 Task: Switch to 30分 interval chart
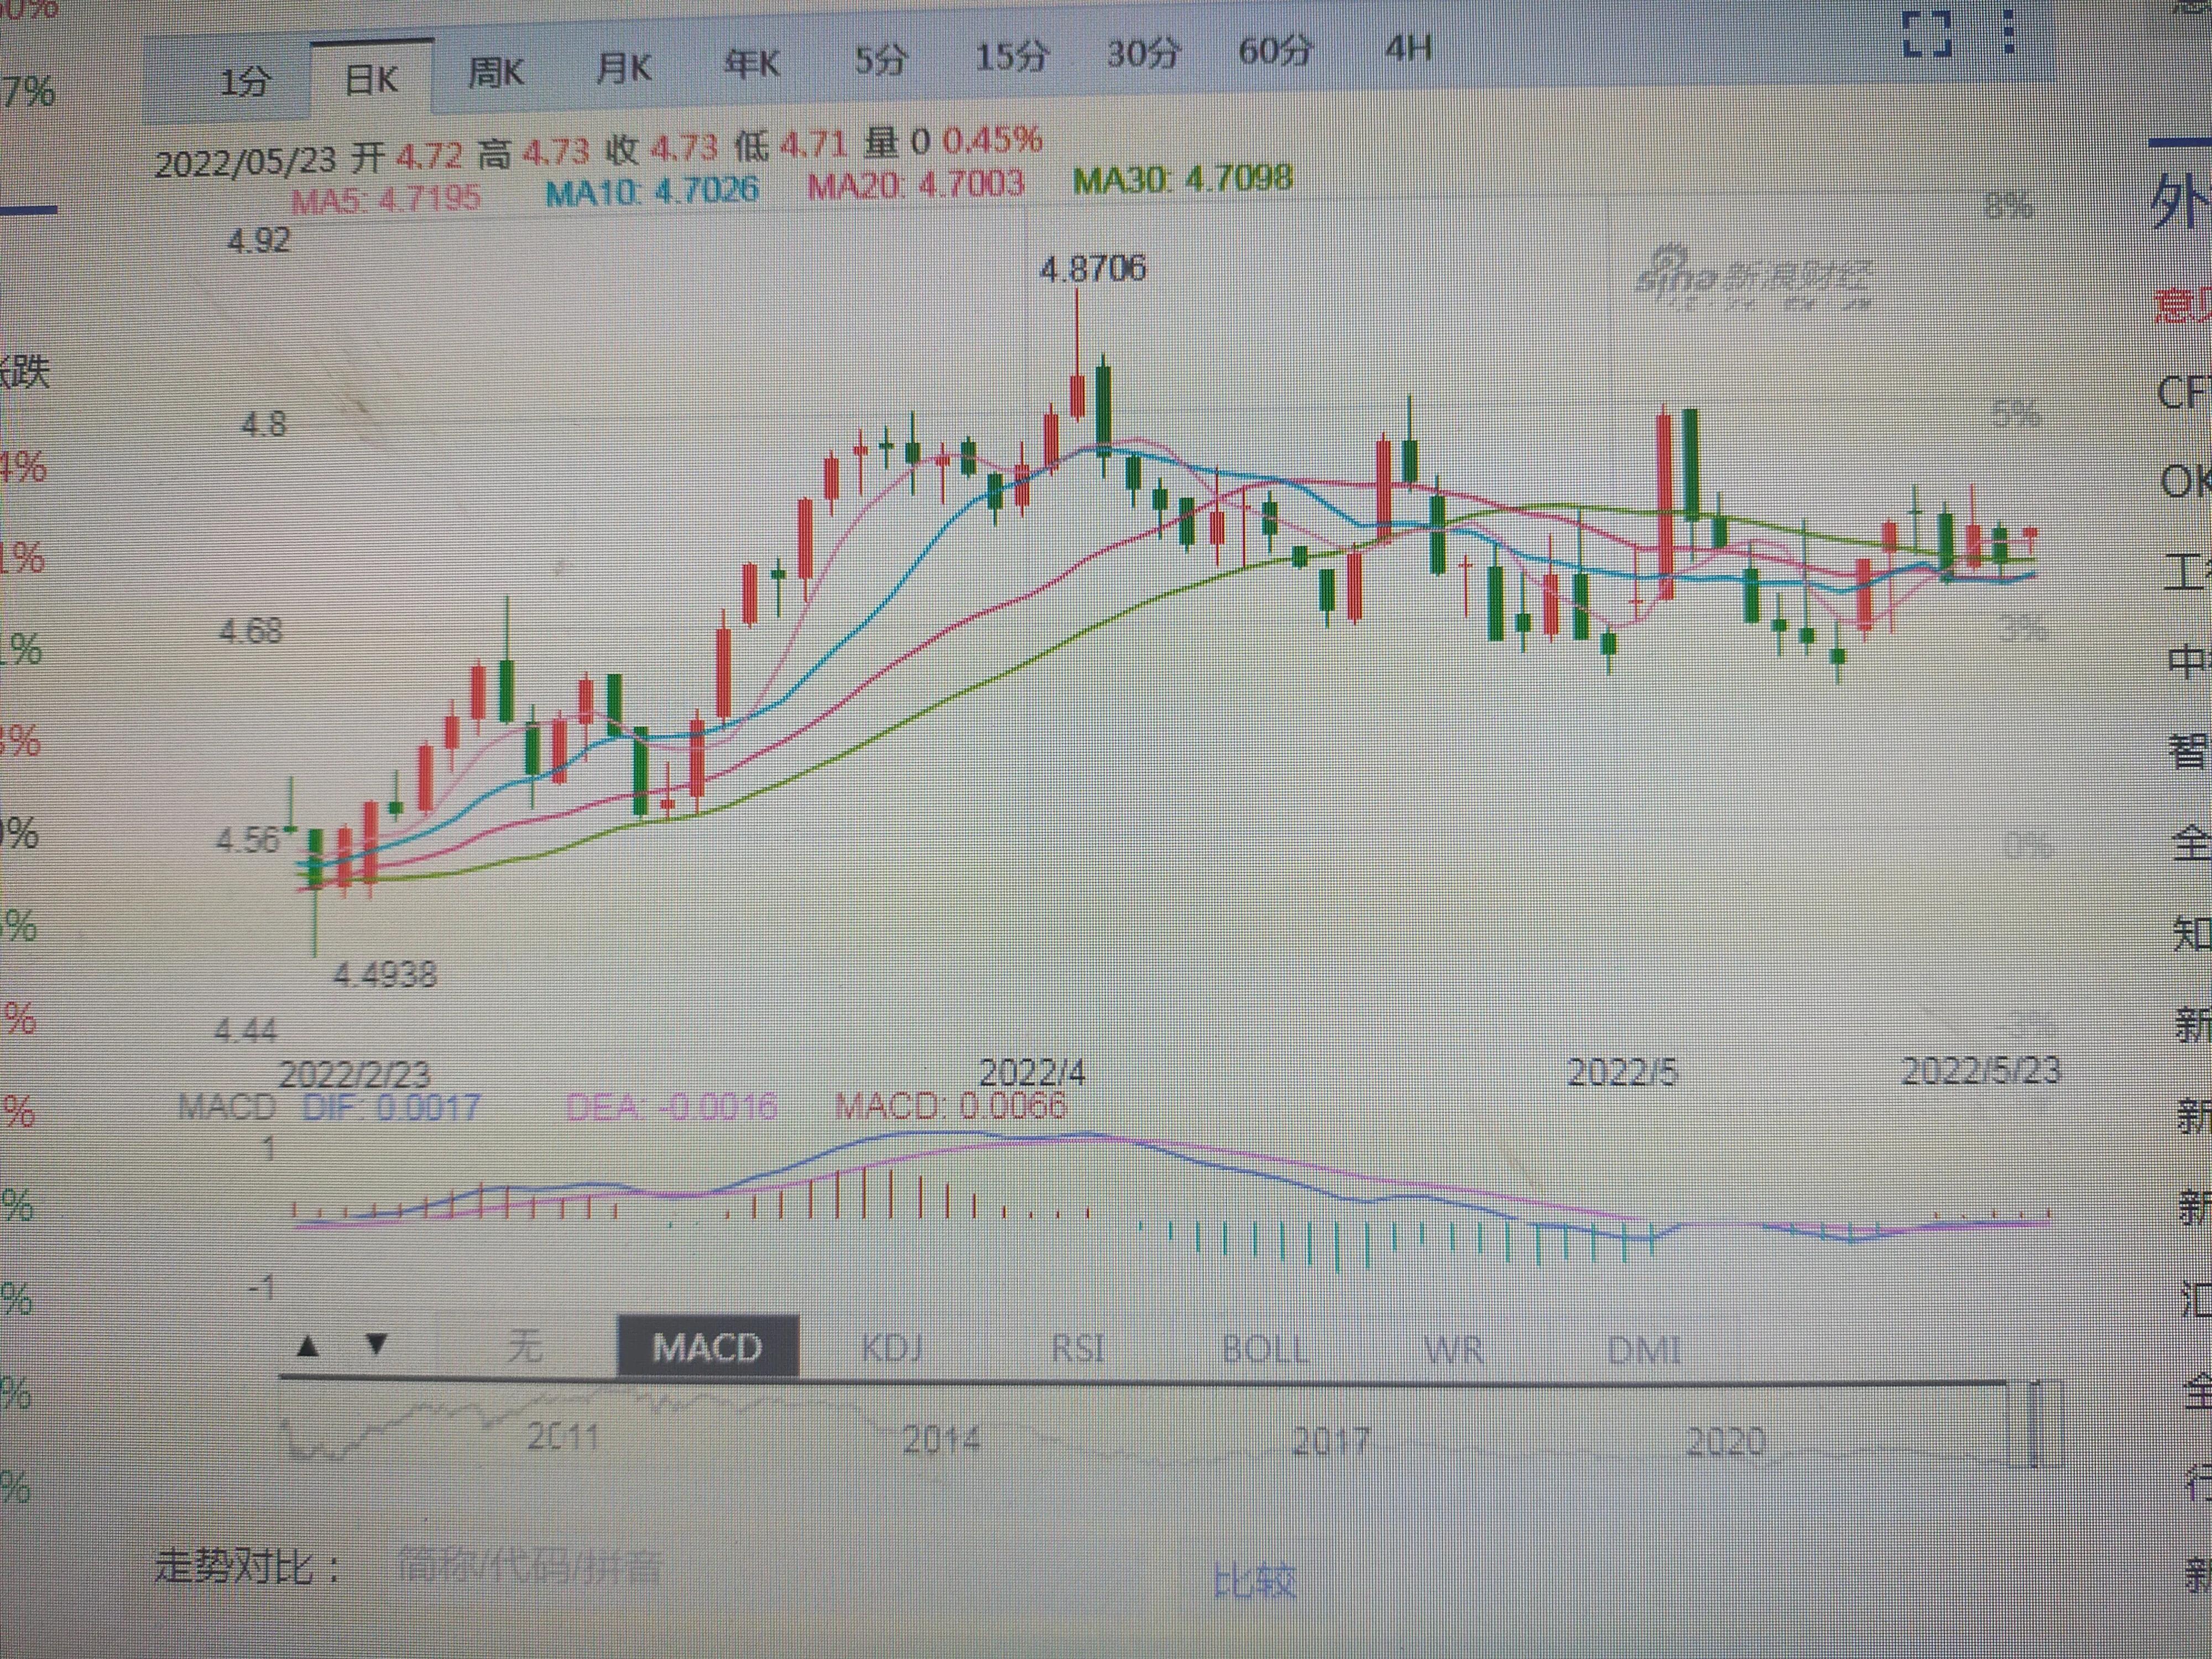1143,53
